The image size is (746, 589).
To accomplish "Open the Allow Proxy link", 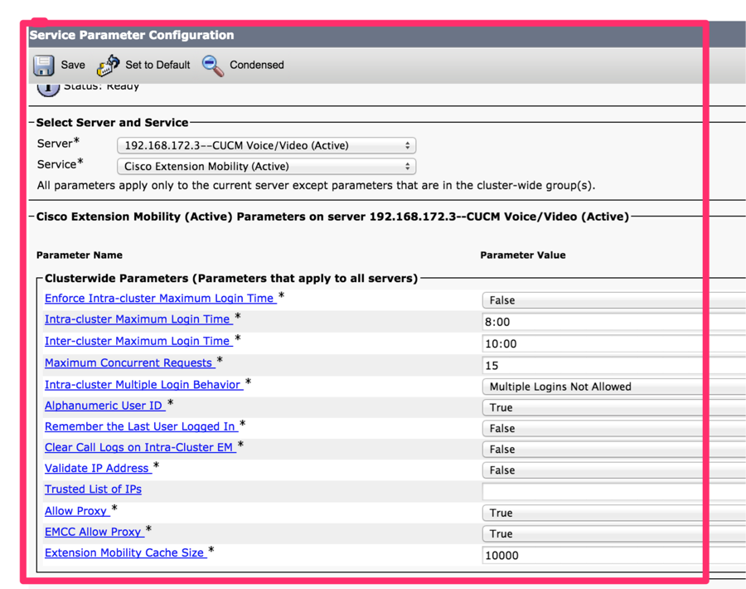I will (x=77, y=511).
